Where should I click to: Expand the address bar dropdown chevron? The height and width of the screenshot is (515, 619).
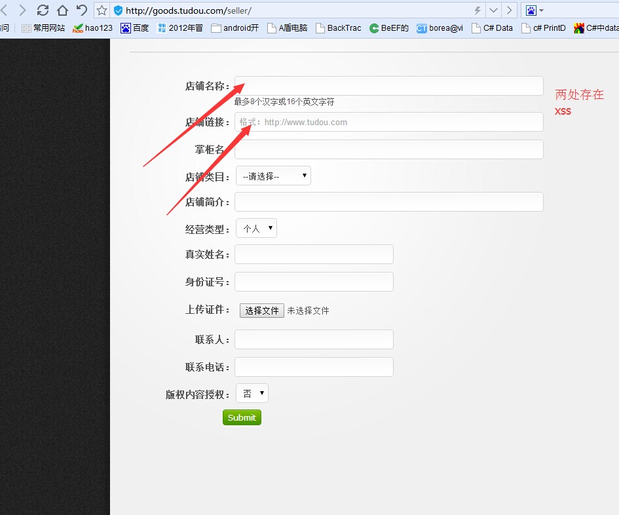[493, 10]
